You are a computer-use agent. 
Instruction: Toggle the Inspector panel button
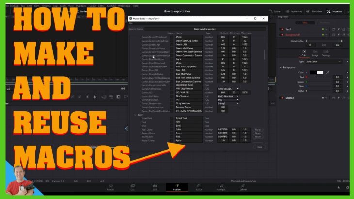pyautogui.click(x=335, y=11)
